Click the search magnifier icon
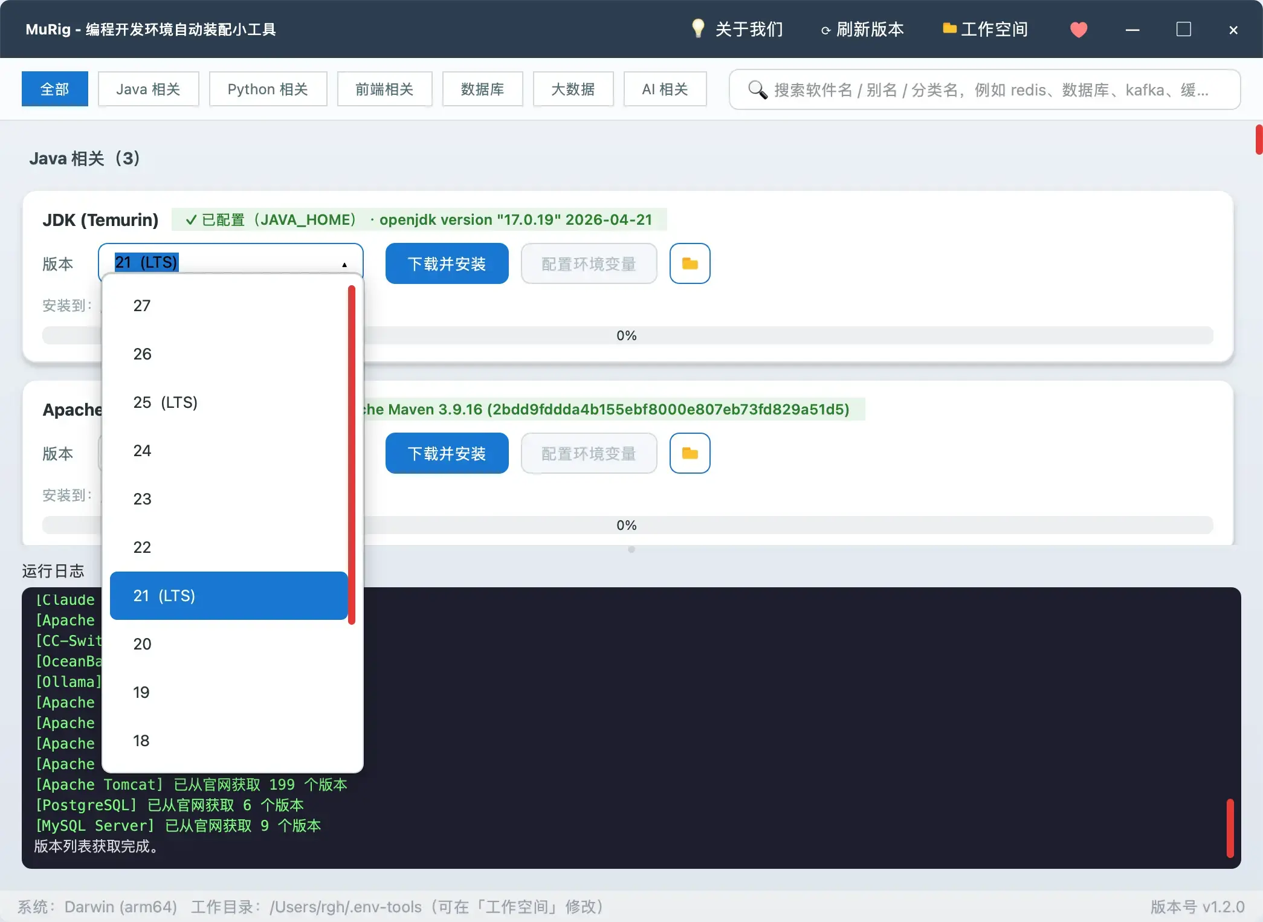Screen dimensions: 1263x922 tap(757, 89)
